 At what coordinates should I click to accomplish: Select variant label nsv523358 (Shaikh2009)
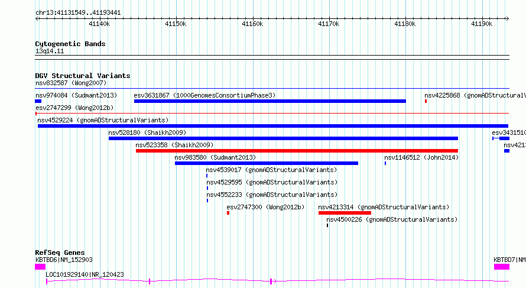point(174,145)
